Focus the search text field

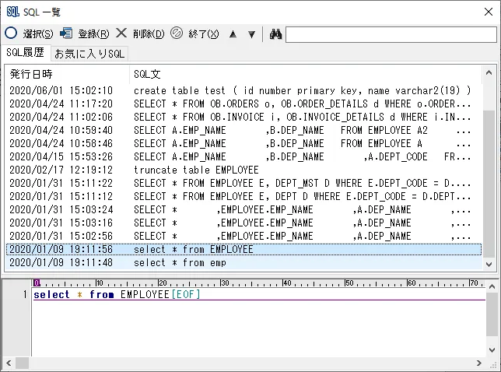391,34
